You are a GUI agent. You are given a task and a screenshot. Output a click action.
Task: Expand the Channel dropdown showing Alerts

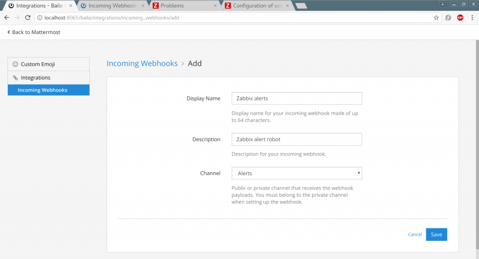296,173
